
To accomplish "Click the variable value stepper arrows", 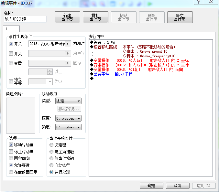I will point(50,72).
